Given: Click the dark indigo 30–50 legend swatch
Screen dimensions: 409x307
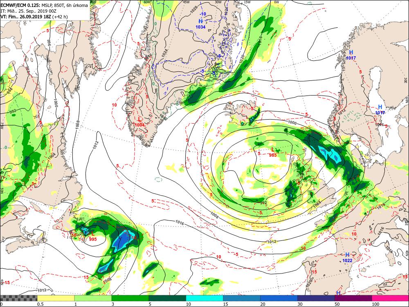Looking at the screenshot, I should 316,298.
